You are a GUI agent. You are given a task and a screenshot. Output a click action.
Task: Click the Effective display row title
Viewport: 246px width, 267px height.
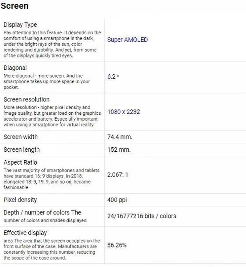click(25, 233)
